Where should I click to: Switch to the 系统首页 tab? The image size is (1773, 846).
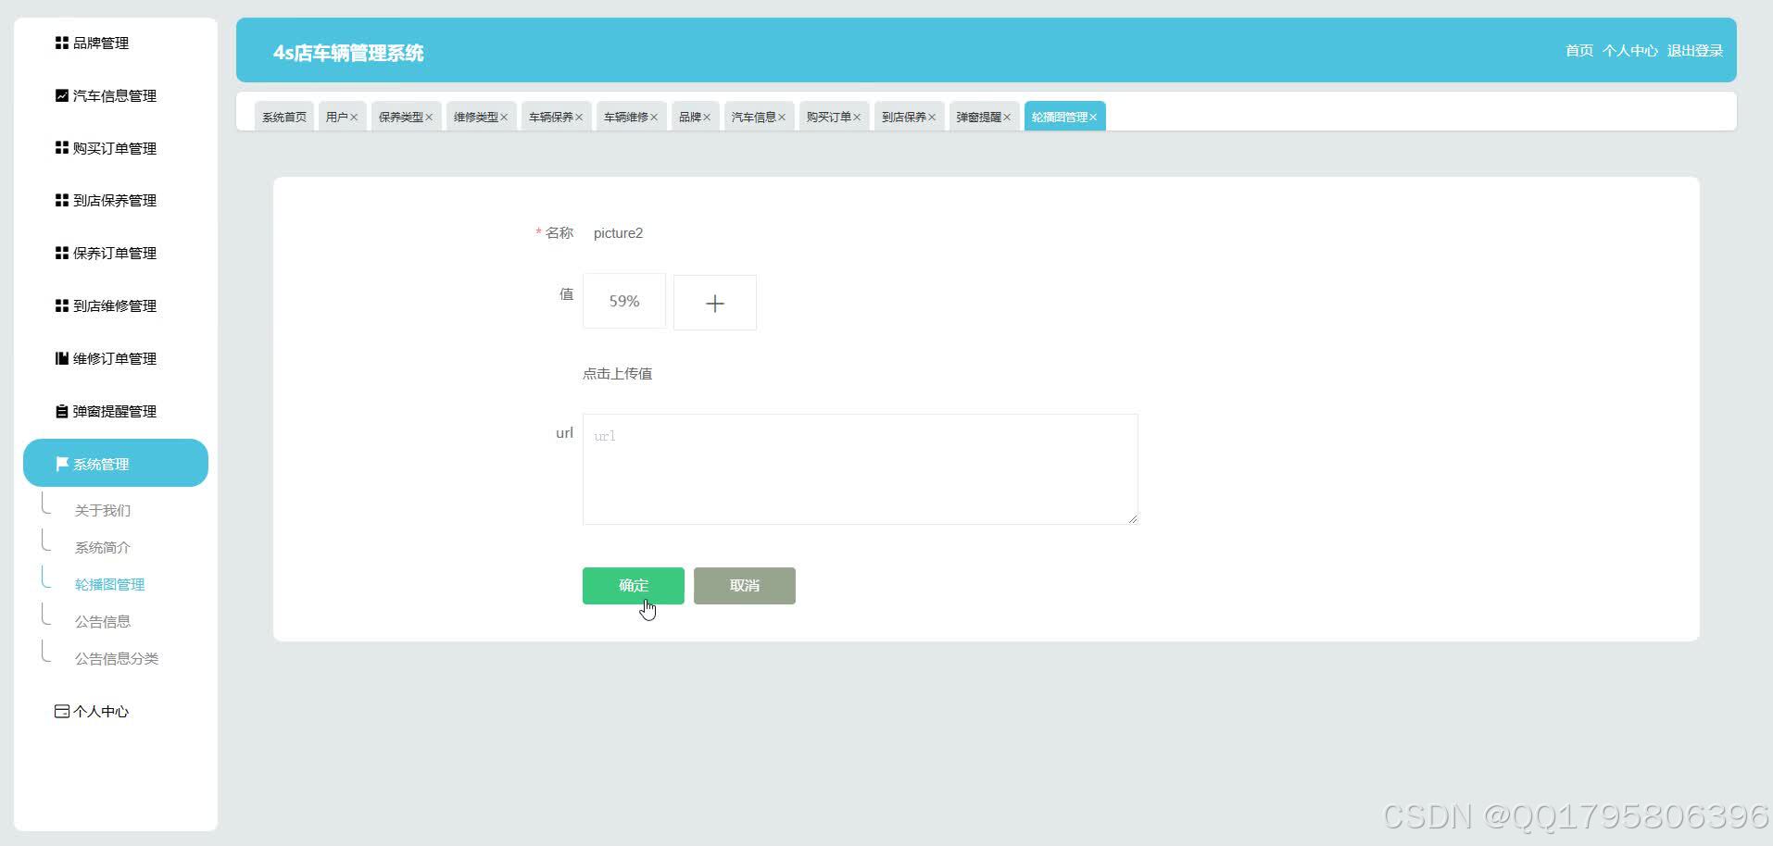click(283, 116)
